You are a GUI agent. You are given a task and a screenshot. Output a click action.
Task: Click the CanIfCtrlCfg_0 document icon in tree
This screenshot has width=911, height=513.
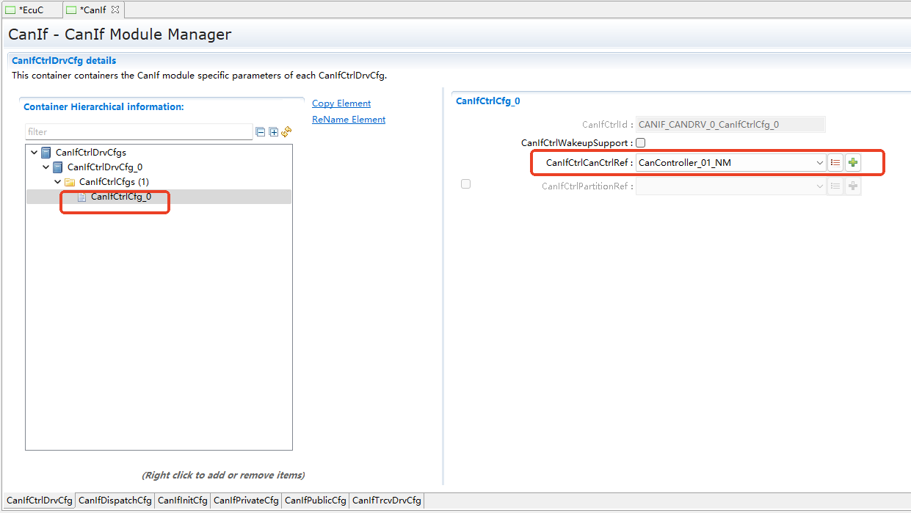pyautogui.click(x=82, y=197)
